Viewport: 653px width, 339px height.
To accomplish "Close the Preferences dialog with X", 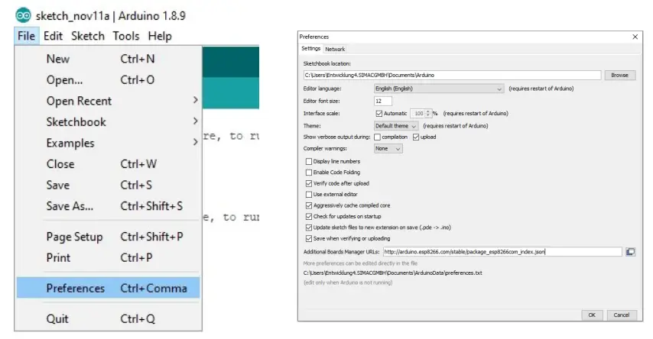I will click(x=635, y=37).
